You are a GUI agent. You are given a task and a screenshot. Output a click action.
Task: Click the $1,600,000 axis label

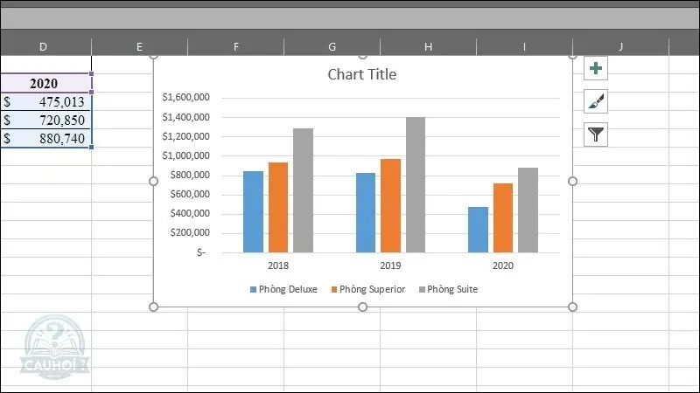tap(185, 97)
